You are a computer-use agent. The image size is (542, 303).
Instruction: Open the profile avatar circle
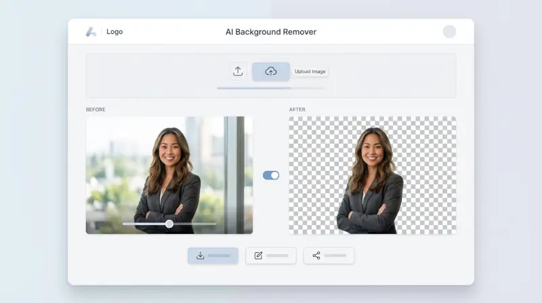449,32
